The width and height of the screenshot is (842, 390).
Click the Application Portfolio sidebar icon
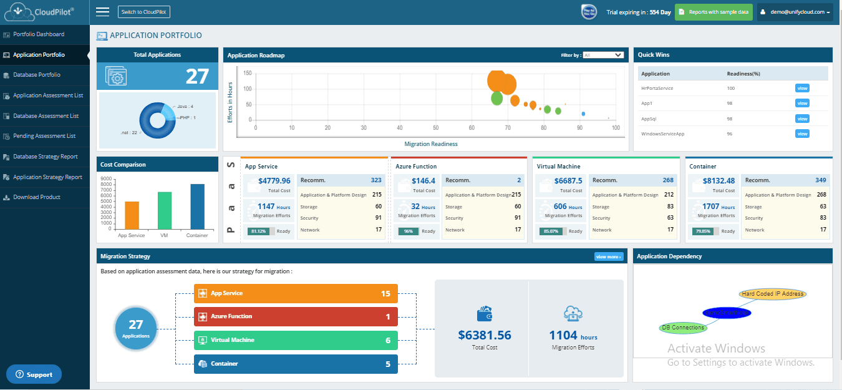[x=6, y=55]
